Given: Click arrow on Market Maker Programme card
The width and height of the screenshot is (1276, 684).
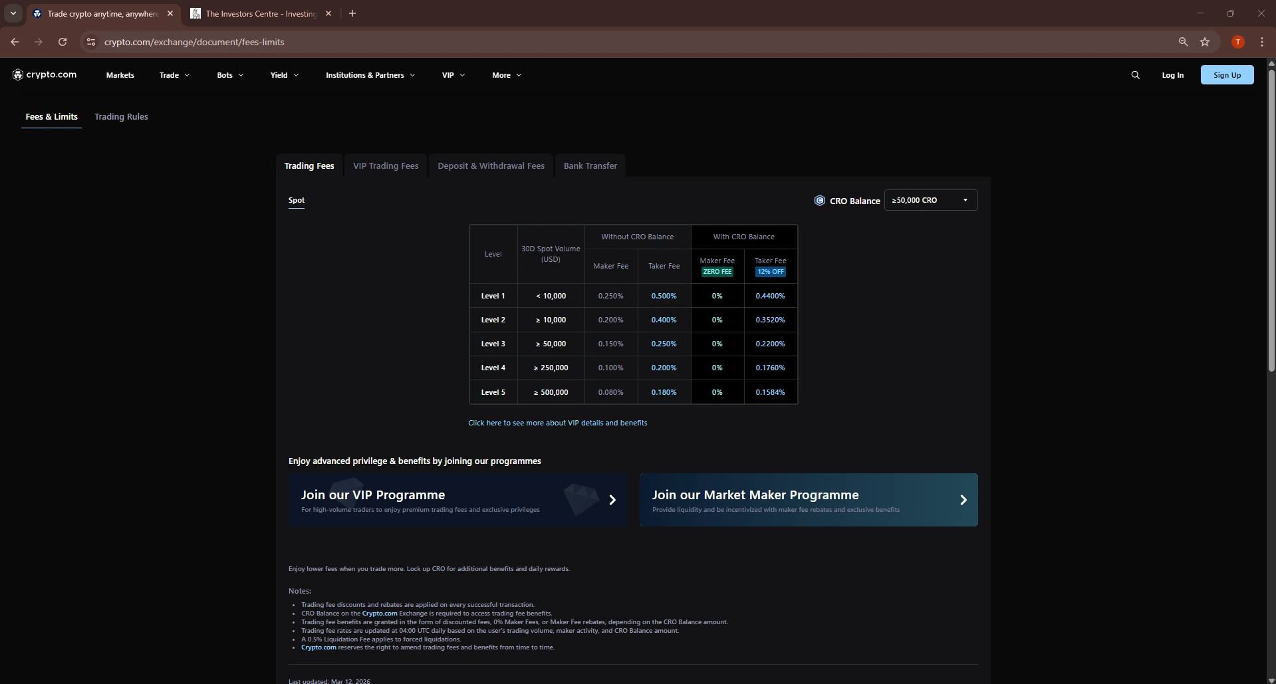Looking at the screenshot, I should point(963,500).
